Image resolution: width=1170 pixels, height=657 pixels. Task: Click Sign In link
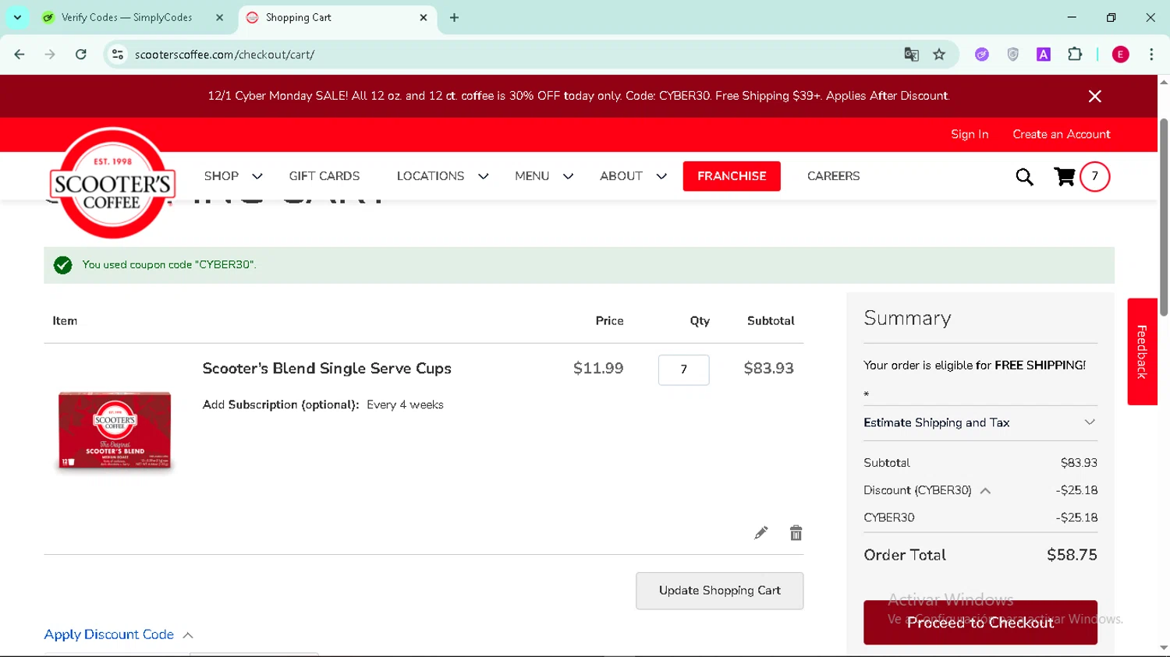pos(970,134)
